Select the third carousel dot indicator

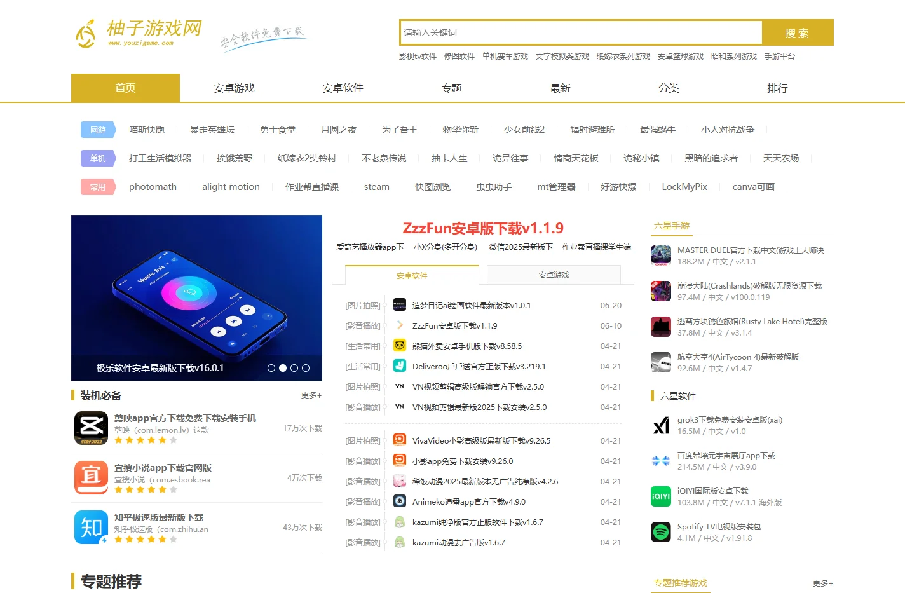294,368
